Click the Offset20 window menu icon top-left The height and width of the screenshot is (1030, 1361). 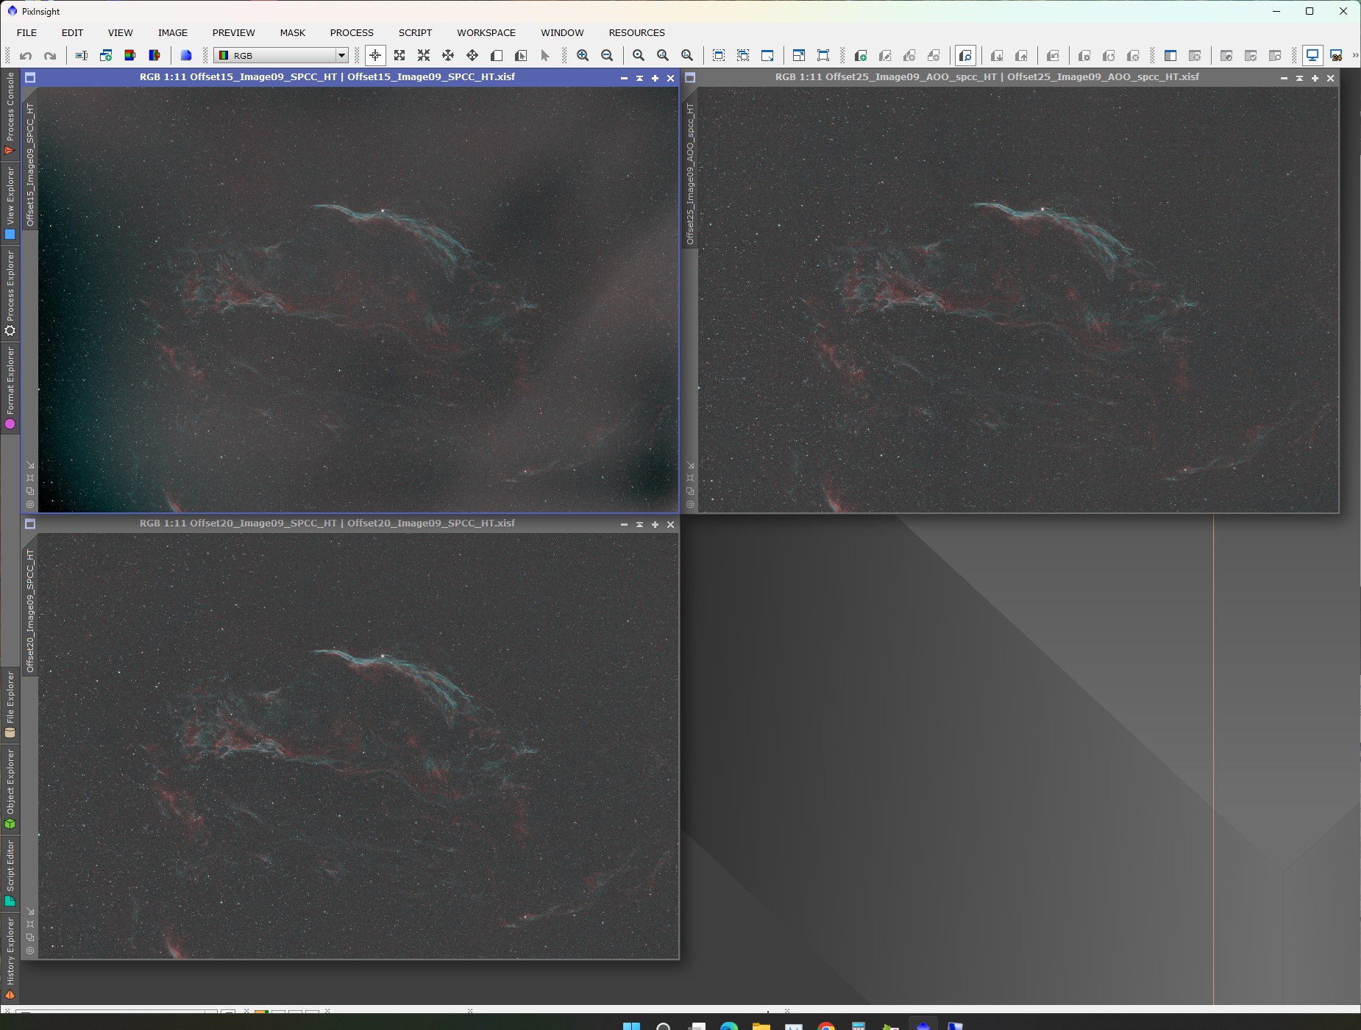(30, 524)
